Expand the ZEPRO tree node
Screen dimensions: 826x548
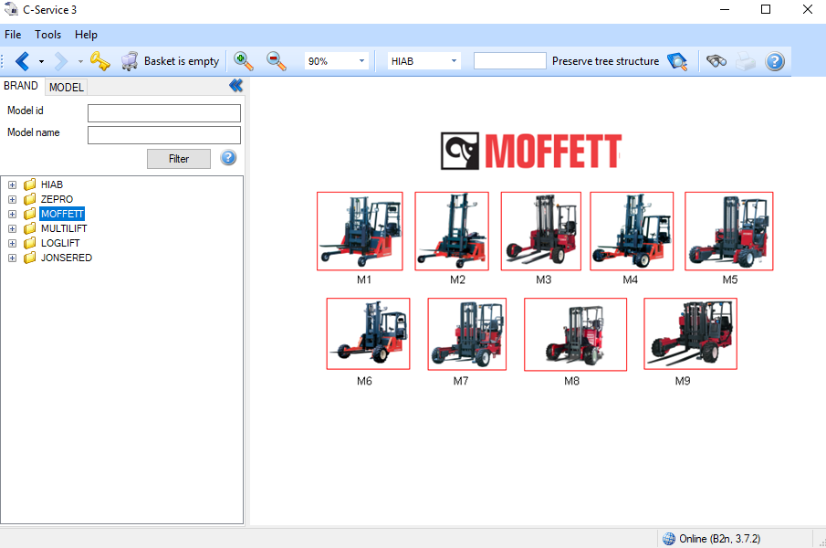tap(12, 199)
